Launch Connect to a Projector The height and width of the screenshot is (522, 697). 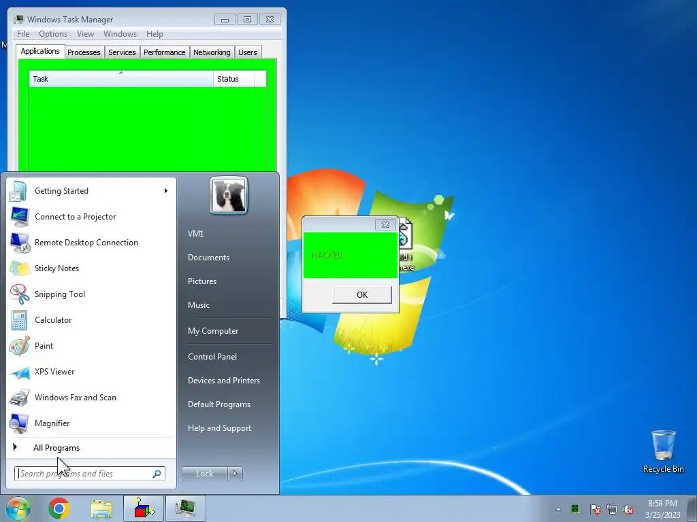[91, 217]
